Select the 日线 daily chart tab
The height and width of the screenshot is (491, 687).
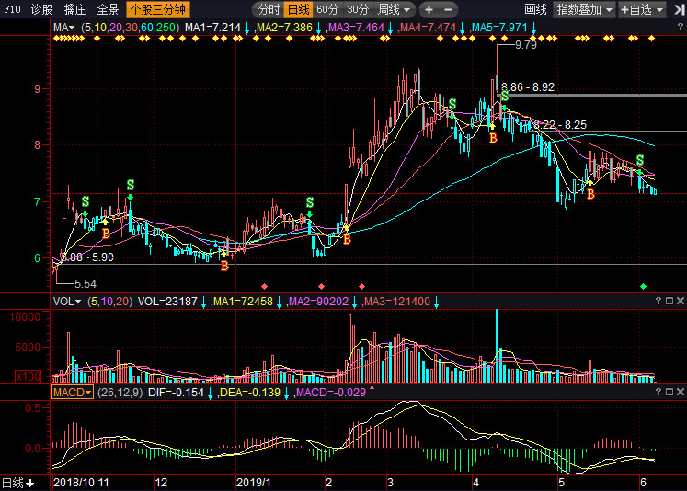point(299,9)
